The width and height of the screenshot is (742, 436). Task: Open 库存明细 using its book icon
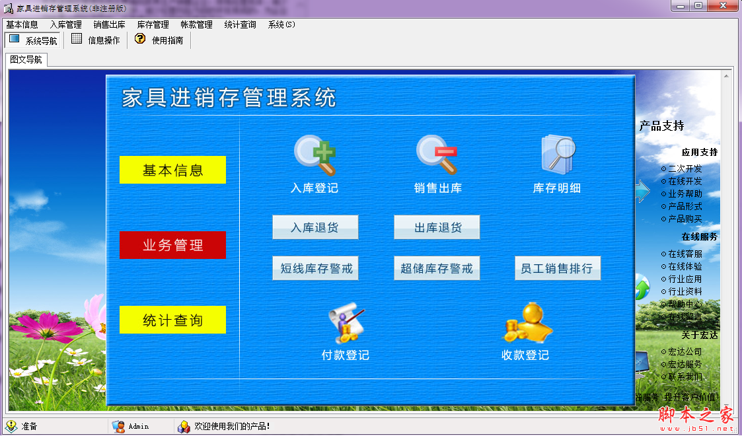[x=556, y=156]
